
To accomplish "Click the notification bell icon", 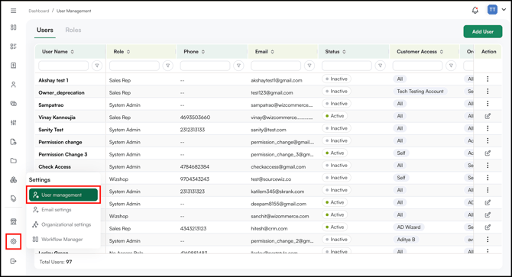I will 475,11.
